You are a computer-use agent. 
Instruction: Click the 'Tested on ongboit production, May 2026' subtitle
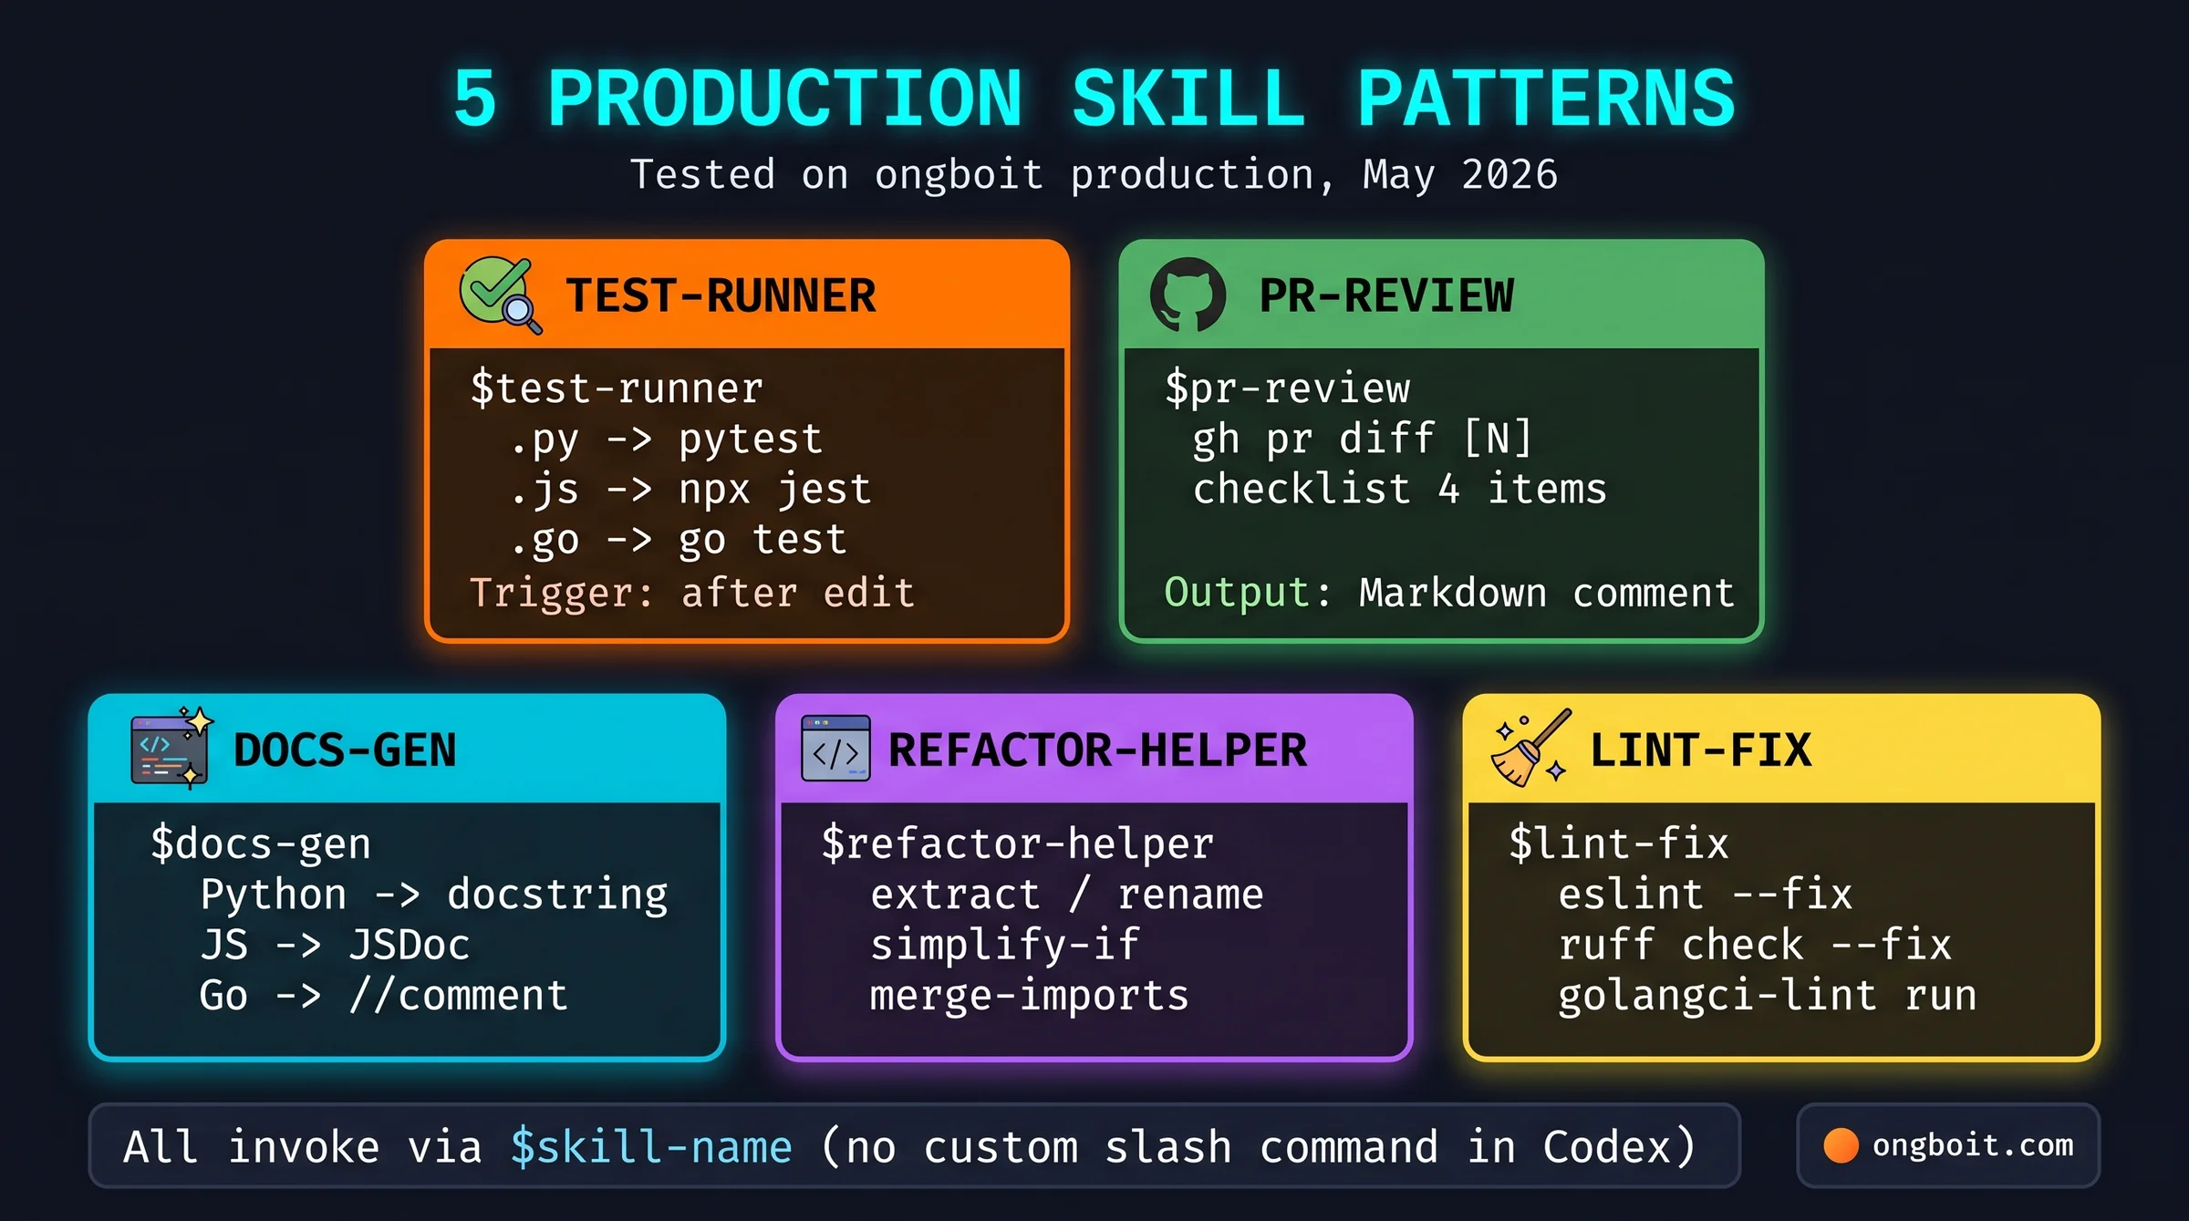1094,174
